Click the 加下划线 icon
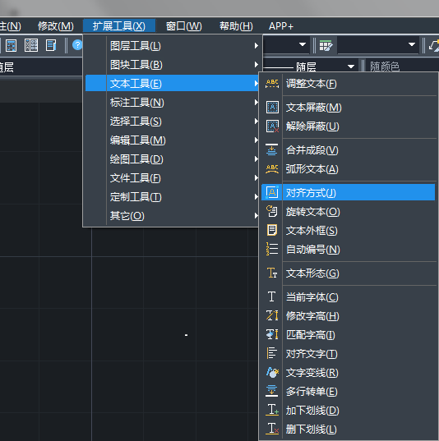The width and height of the screenshot is (439, 441). 272,410
